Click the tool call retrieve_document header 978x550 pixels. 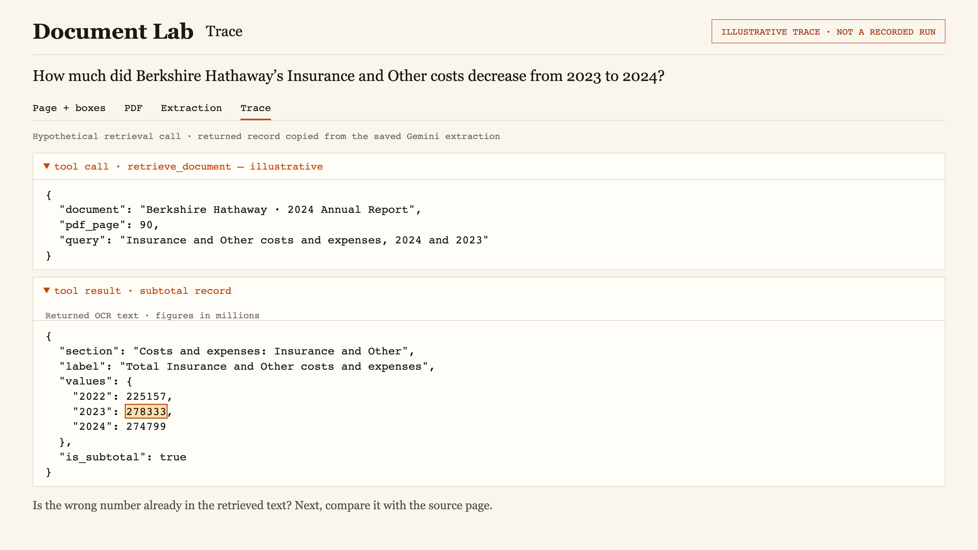point(489,166)
